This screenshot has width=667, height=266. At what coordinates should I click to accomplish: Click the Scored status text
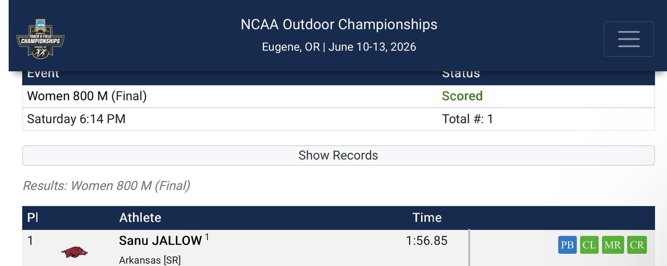click(462, 96)
